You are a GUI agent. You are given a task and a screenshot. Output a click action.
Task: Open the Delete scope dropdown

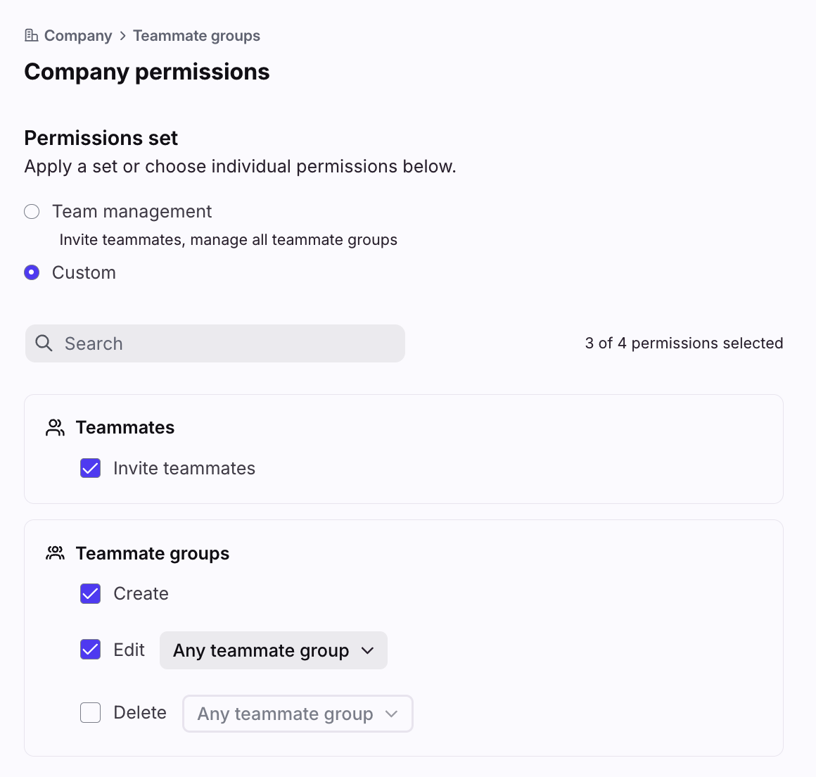(x=298, y=714)
